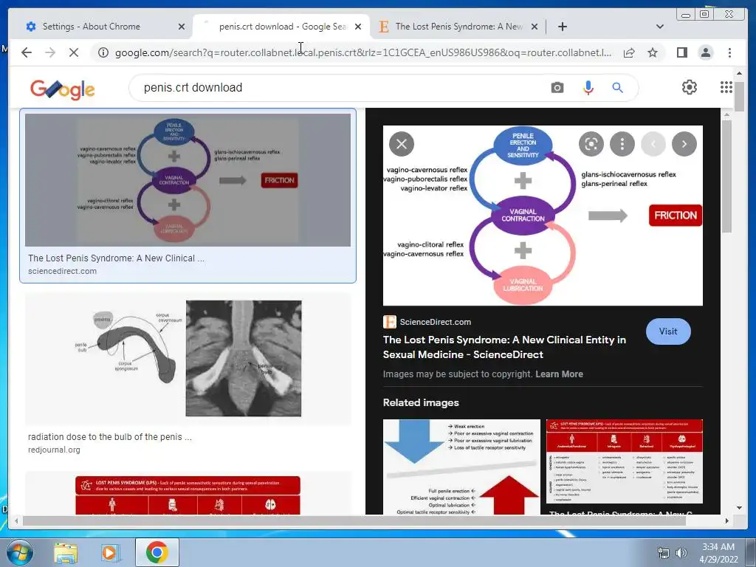This screenshot has height=567, width=756.
Task: Bookmark this tab with the star
Action: coord(653,52)
